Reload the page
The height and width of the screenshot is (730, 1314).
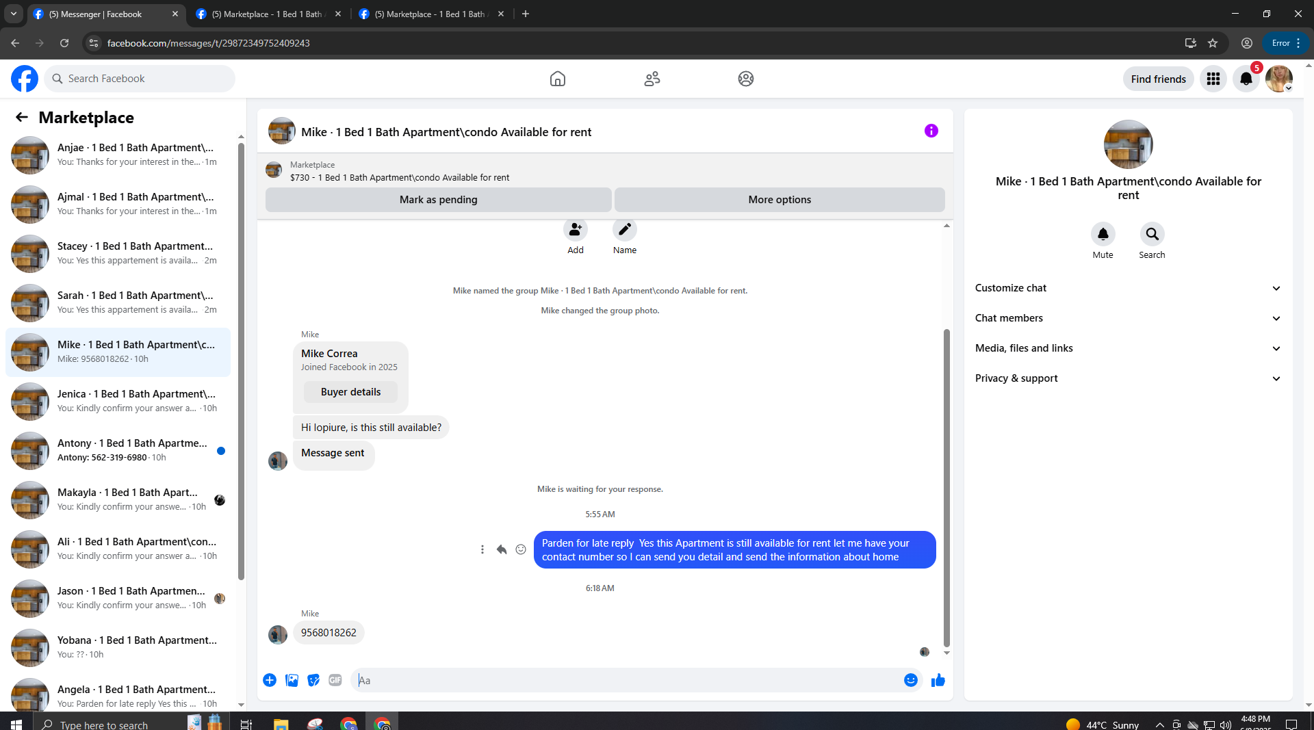(64, 43)
